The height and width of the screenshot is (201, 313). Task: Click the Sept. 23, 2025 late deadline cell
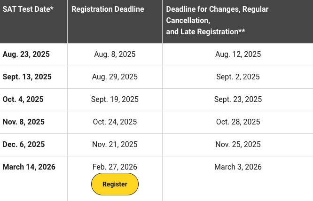pos(238,100)
